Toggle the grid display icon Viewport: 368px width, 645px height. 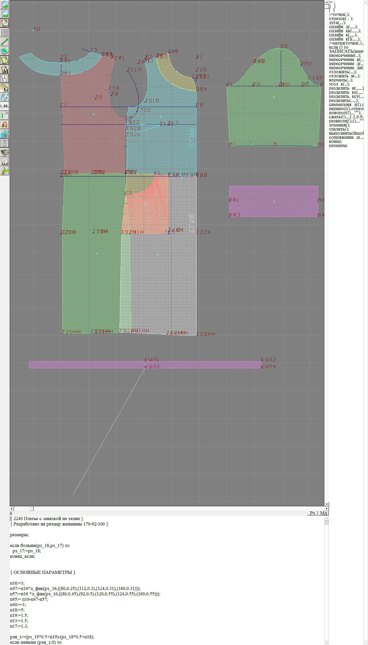(5, 33)
